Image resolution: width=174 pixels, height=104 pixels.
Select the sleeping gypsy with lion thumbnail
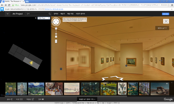pyautogui.click(x=160, y=89)
